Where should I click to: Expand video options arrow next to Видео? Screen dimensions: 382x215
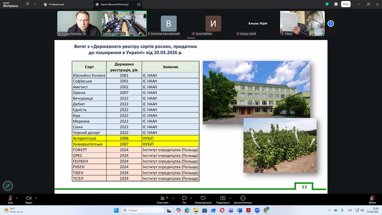pos(36,198)
